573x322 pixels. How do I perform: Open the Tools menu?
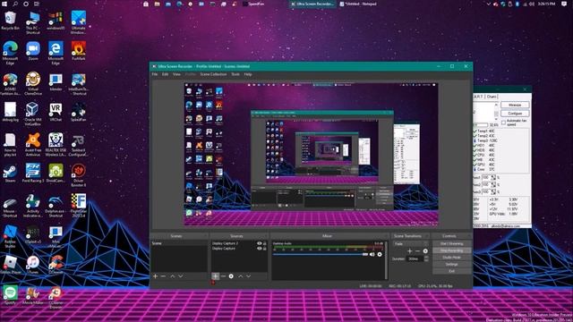(235, 74)
